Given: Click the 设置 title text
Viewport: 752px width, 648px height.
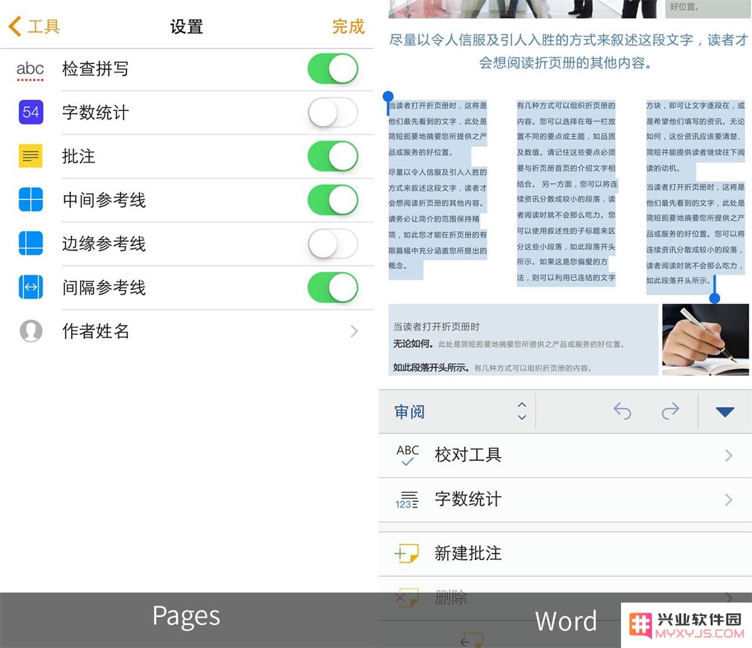Looking at the screenshot, I should point(186,27).
